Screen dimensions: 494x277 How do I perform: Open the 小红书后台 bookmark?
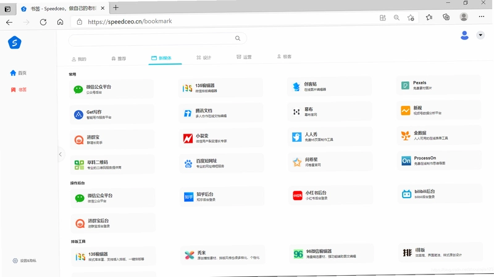(331, 195)
